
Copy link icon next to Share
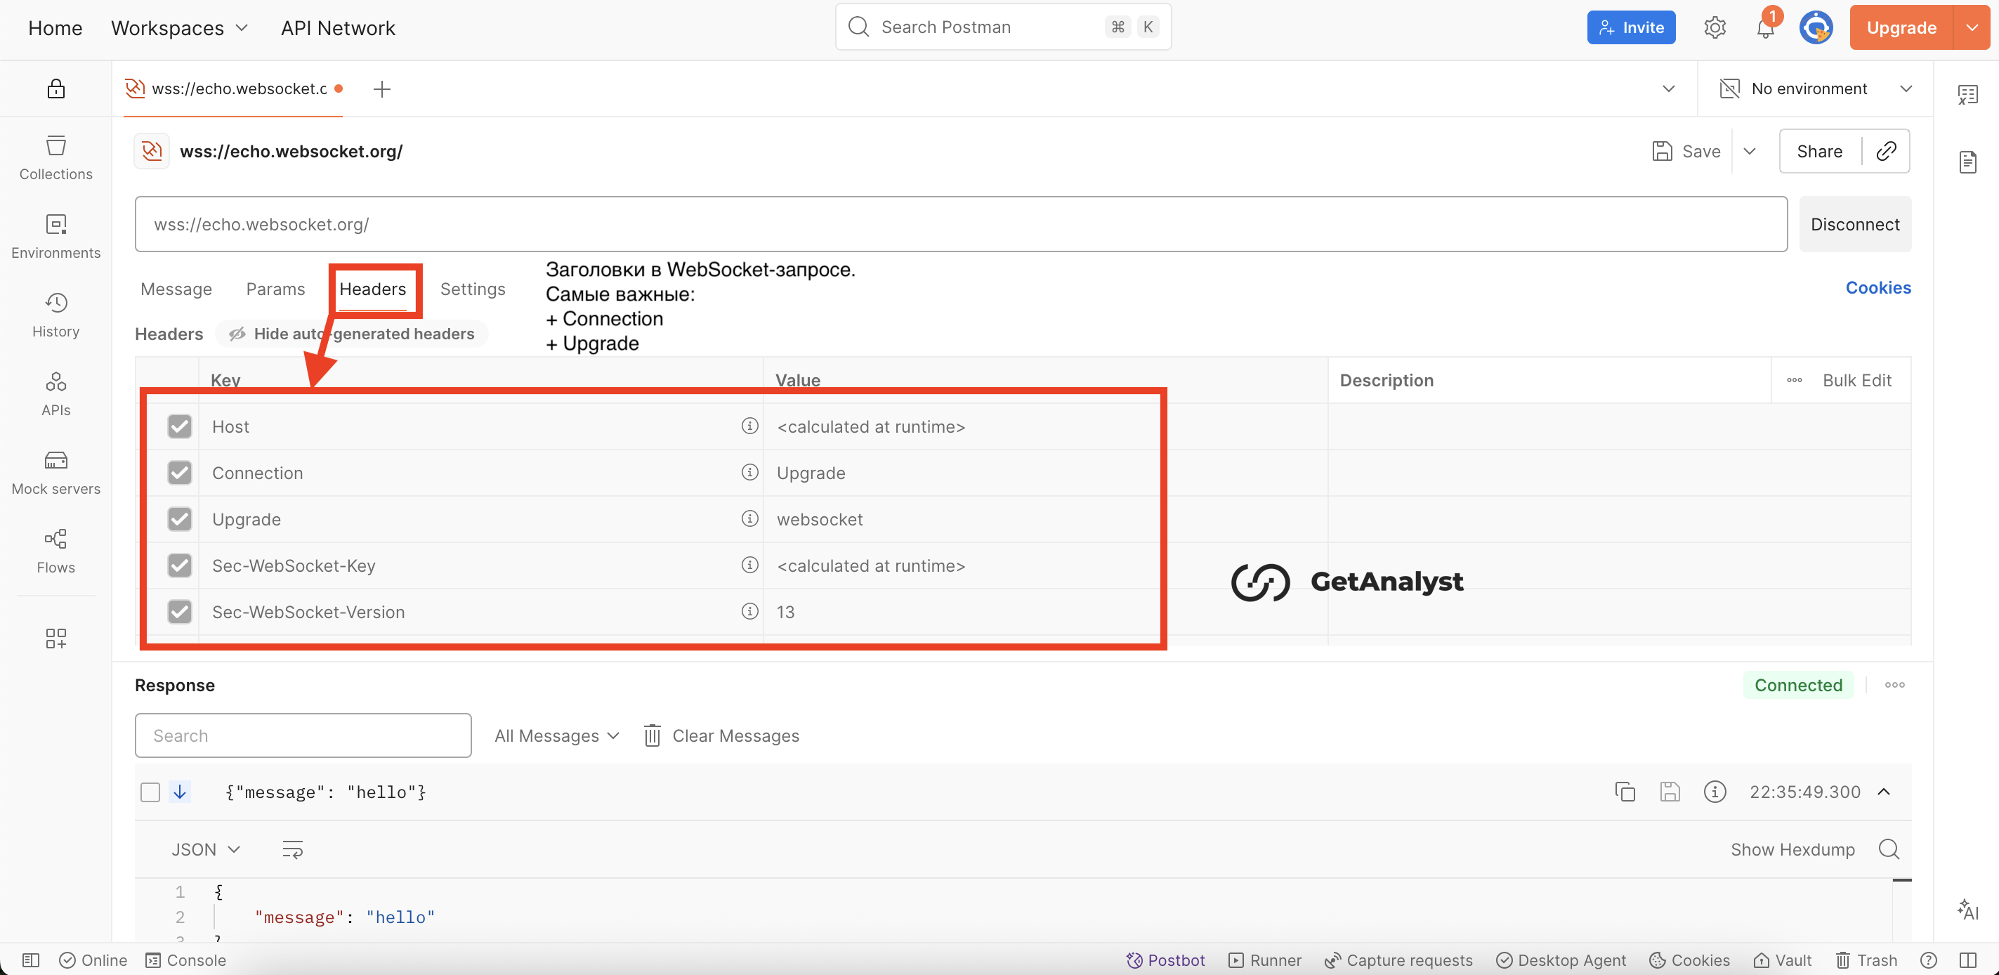(x=1887, y=151)
